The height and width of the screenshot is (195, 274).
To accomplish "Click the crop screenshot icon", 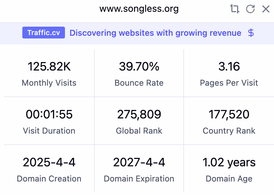I will [x=234, y=9].
